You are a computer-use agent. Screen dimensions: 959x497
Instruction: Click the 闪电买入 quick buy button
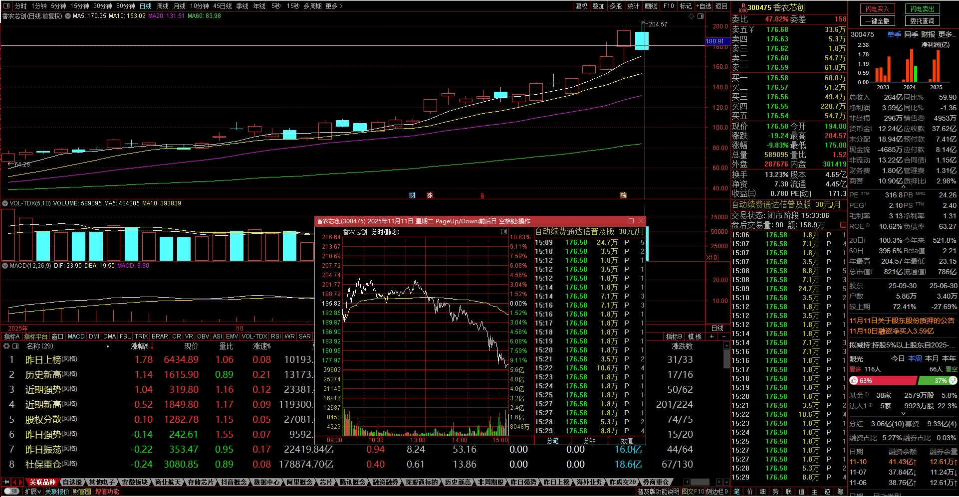coord(878,9)
